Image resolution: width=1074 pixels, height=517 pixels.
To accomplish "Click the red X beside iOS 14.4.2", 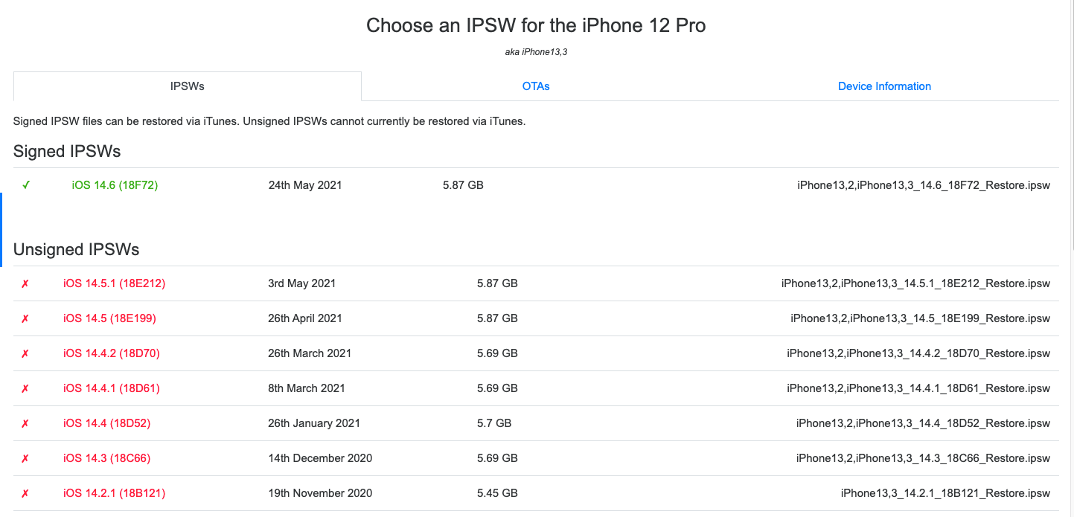I will pos(25,353).
